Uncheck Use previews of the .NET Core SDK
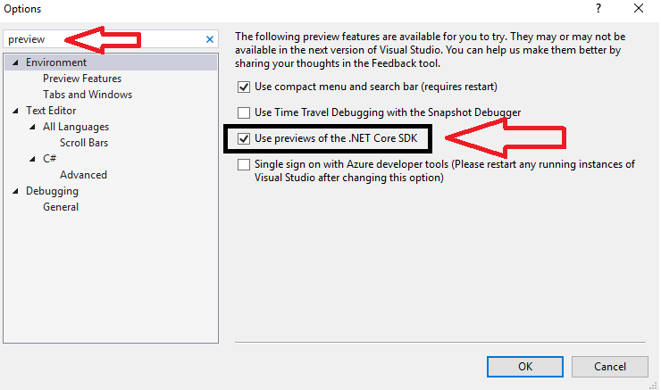The width and height of the screenshot is (661, 390). point(244,138)
